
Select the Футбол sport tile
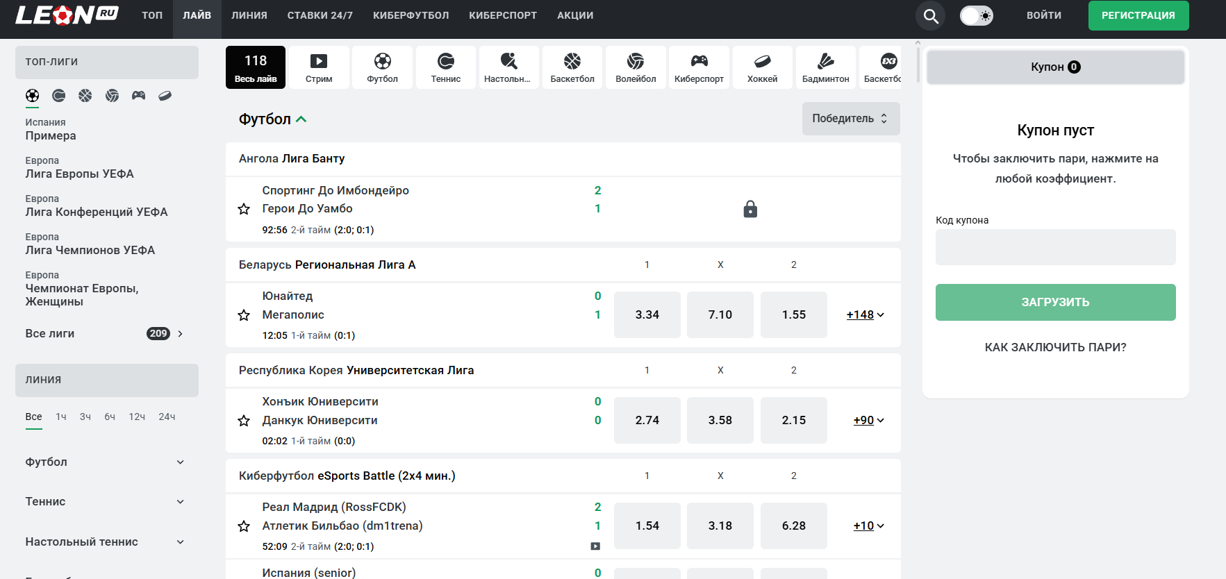click(382, 67)
